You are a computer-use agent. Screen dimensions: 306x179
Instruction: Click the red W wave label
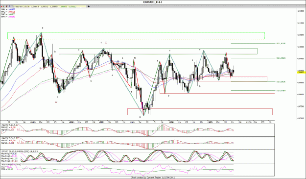(56, 102)
